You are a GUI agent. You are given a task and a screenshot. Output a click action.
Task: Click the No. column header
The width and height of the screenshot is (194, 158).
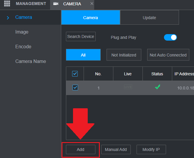click(x=98, y=74)
